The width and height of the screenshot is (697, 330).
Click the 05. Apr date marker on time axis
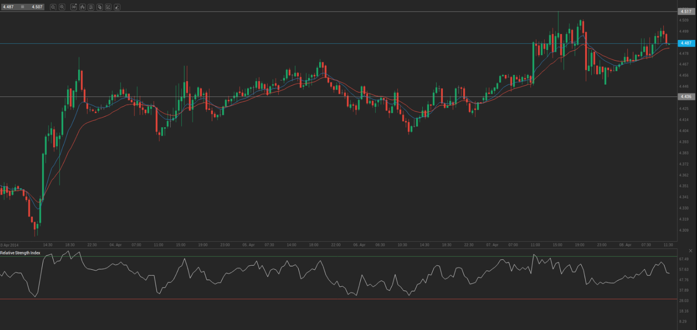pyautogui.click(x=248, y=245)
